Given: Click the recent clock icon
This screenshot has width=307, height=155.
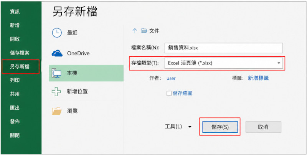Looking at the screenshot, I should [x=57, y=33].
